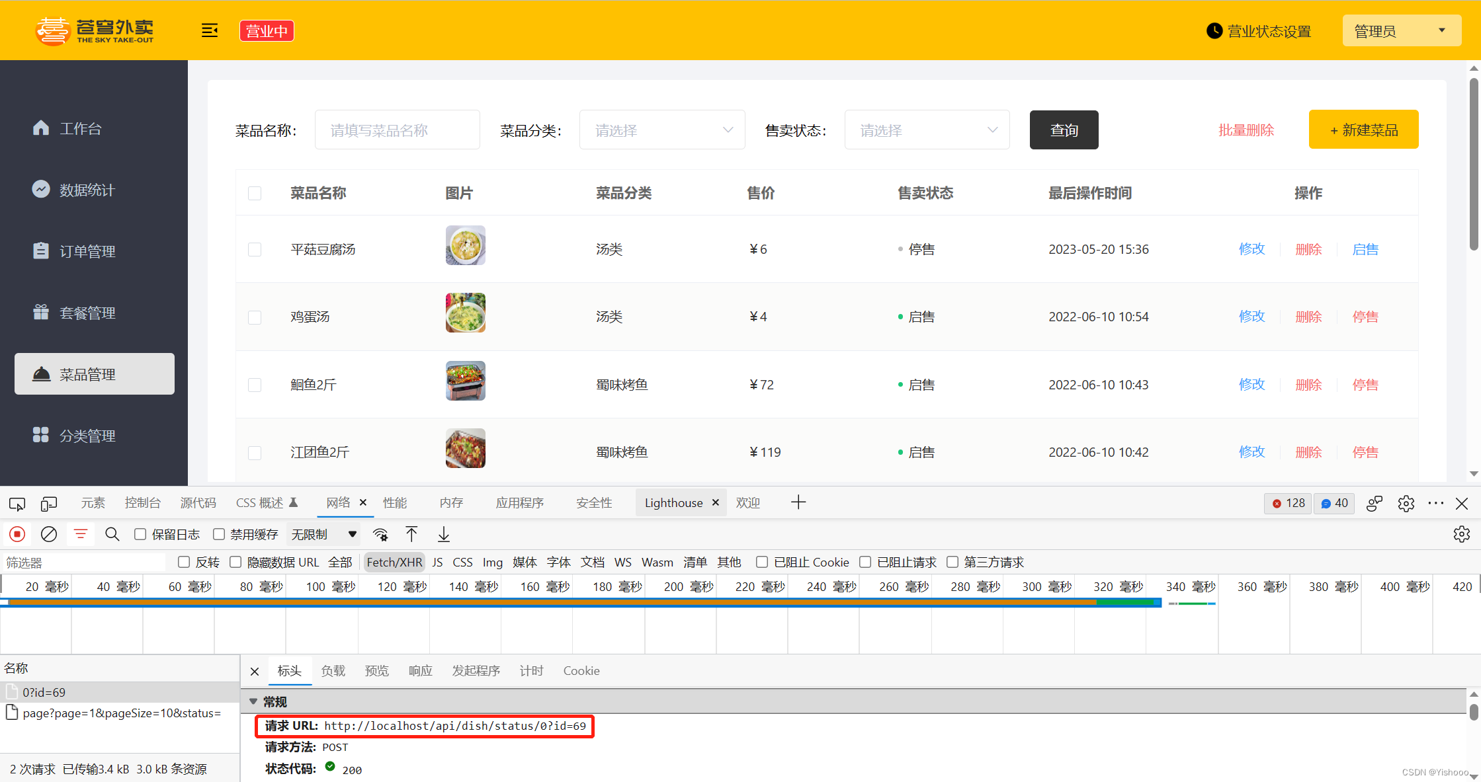This screenshot has height=782, width=1481.
Task: Click the 数据统计 statistics icon
Action: [39, 190]
